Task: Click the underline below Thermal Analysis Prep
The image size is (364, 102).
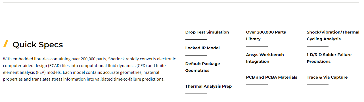Action: coord(196,94)
